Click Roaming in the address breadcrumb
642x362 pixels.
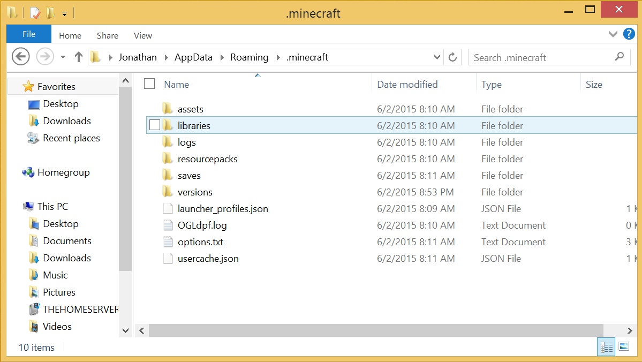[250, 57]
